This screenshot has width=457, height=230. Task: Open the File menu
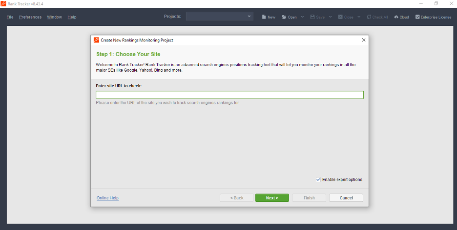point(10,17)
